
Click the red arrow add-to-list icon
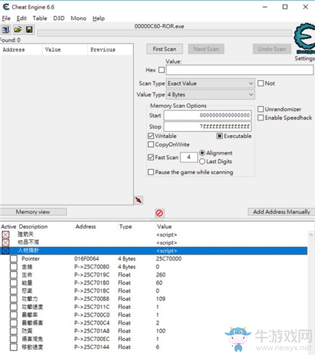click(139, 200)
